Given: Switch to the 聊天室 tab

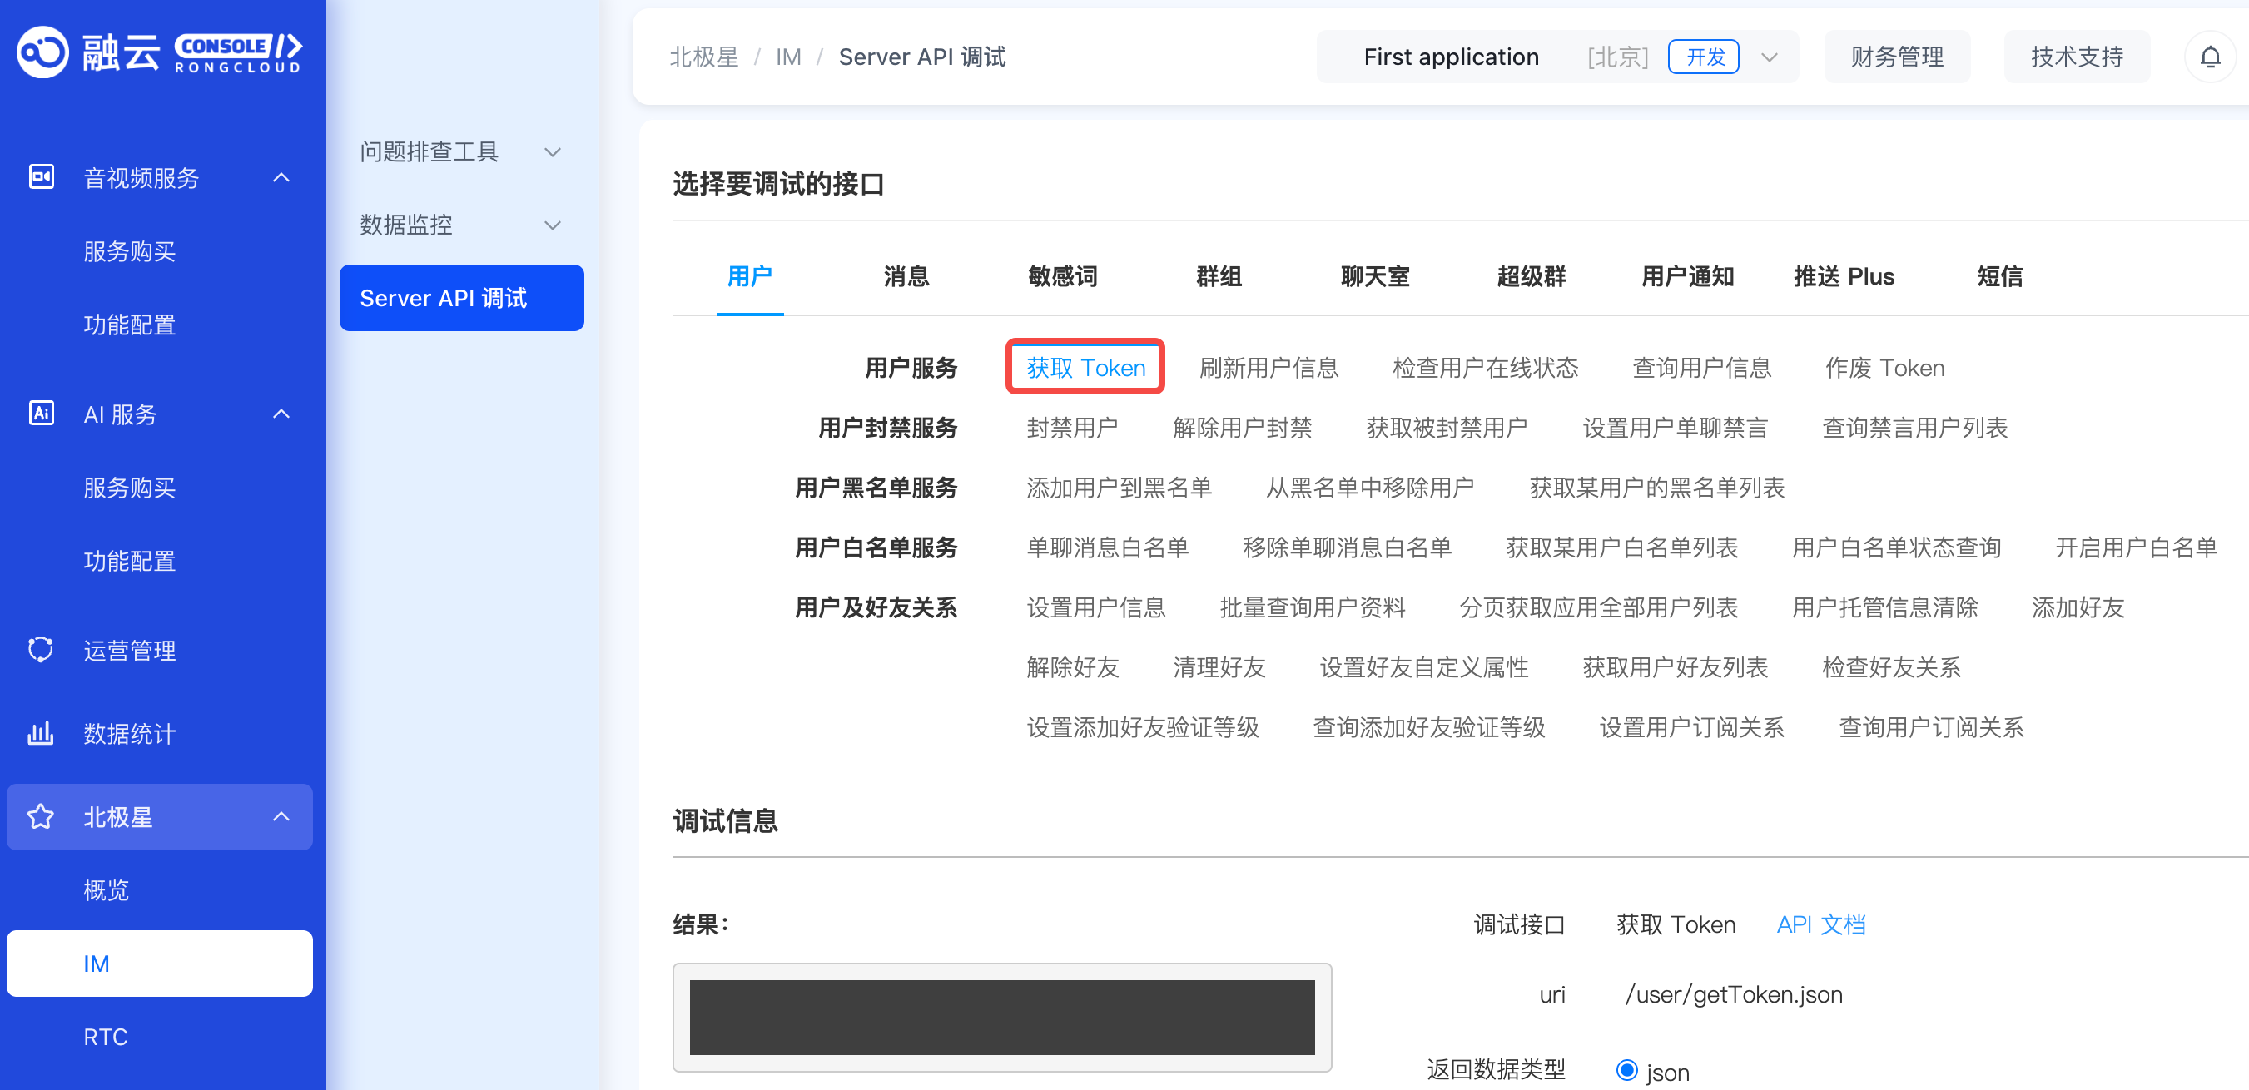Looking at the screenshot, I should click(x=1374, y=276).
